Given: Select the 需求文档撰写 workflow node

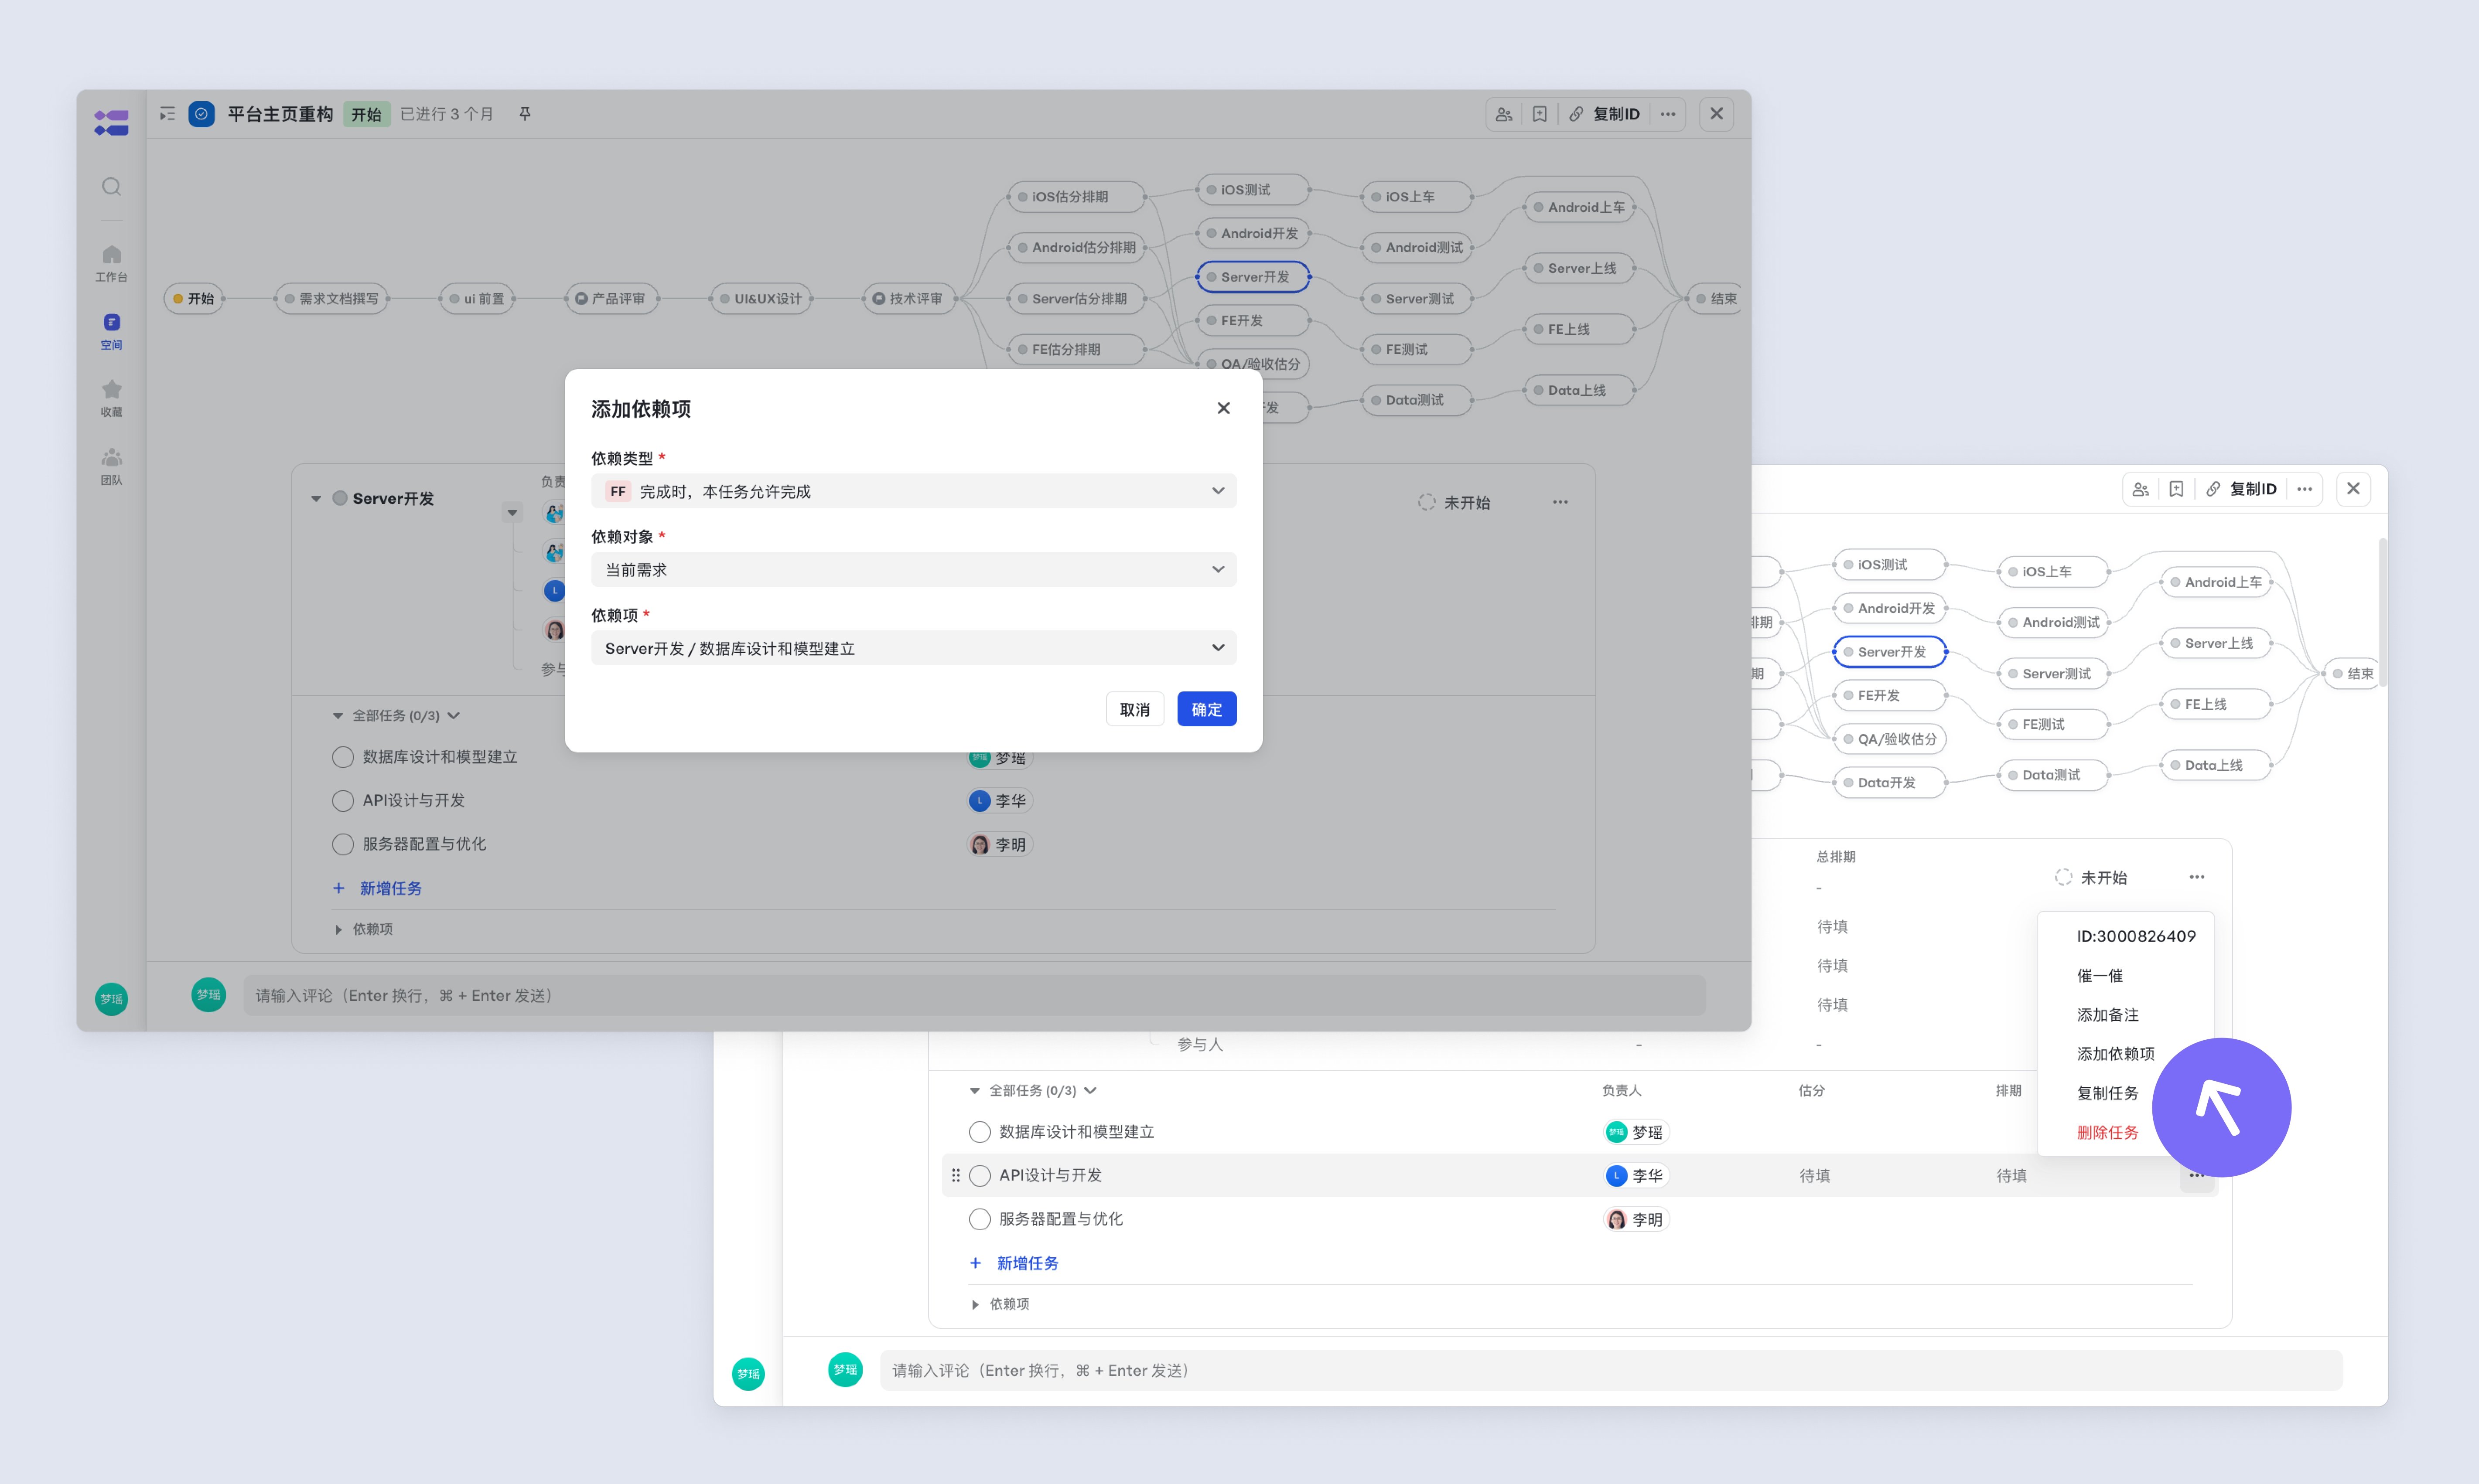Looking at the screenshot, I should point(332,298).
